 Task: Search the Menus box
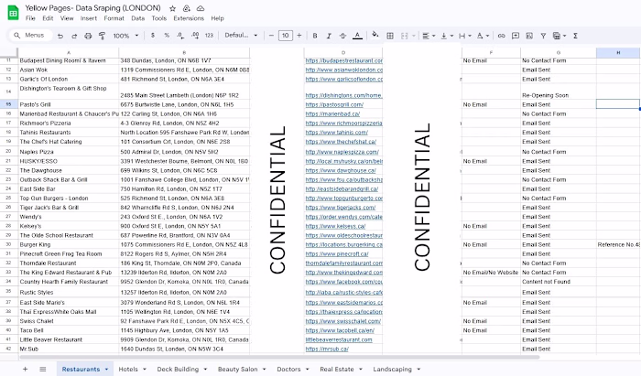[30, 36]
